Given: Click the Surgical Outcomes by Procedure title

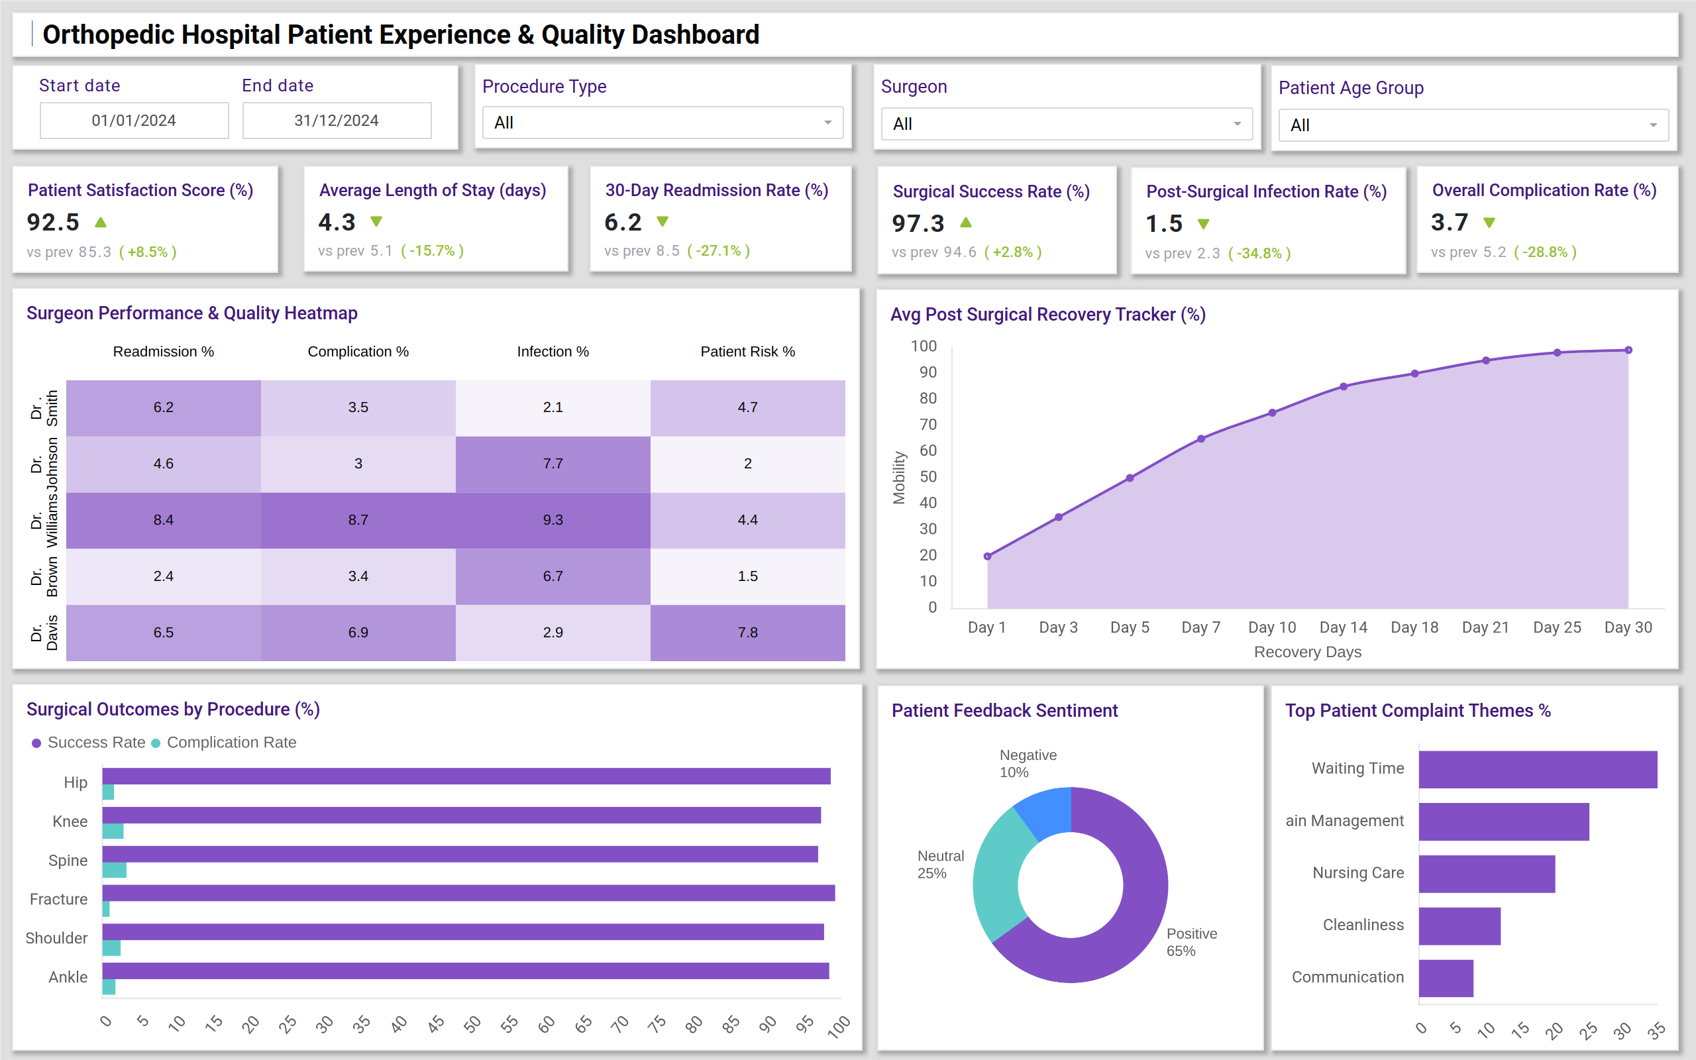Looking at the screenshot, I should [x=173, y=709].
